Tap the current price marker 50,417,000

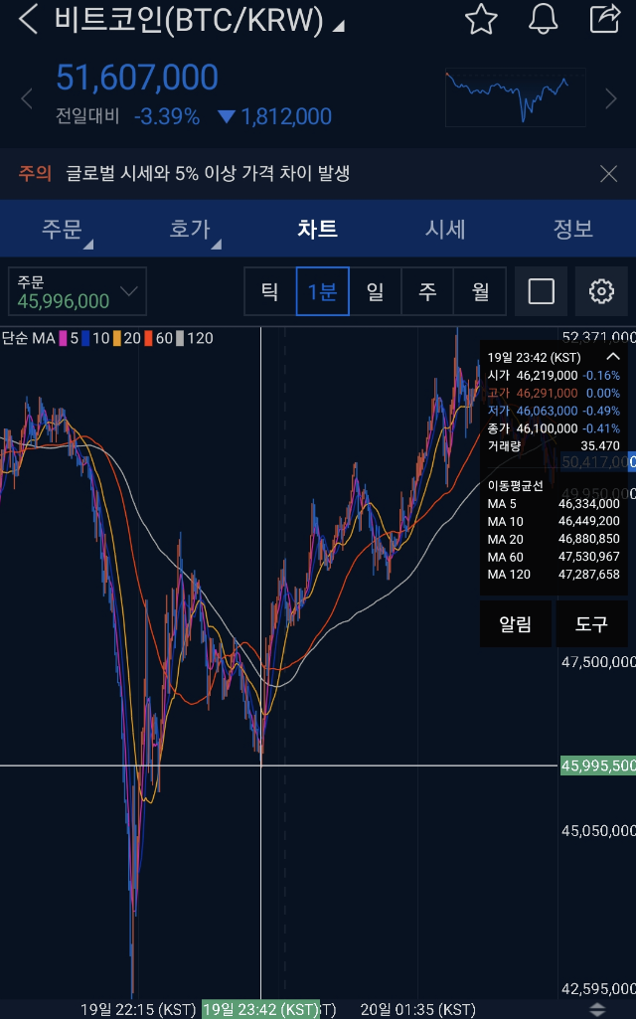(597, 462)
